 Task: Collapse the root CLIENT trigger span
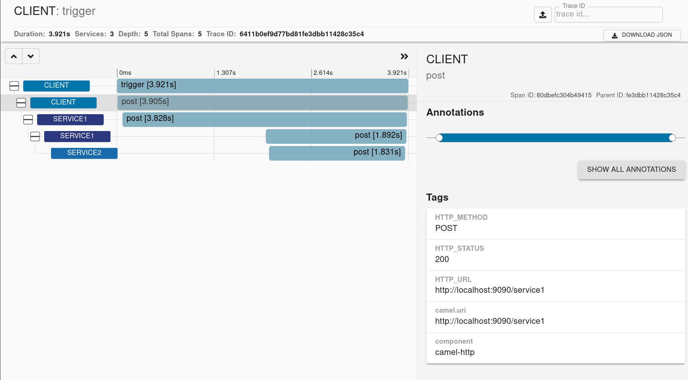[x=14, y=86]
